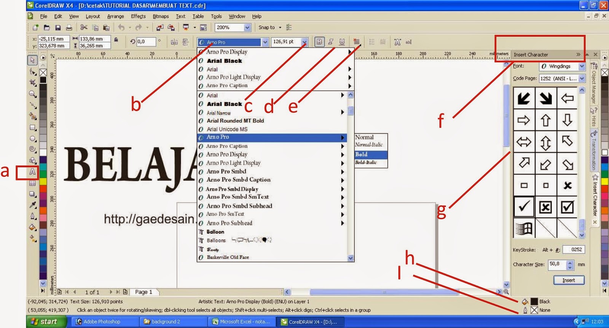This screenshot has height=328, width=609.
Task: Open the font name dropdown arrow
Action: click(265, 42)
